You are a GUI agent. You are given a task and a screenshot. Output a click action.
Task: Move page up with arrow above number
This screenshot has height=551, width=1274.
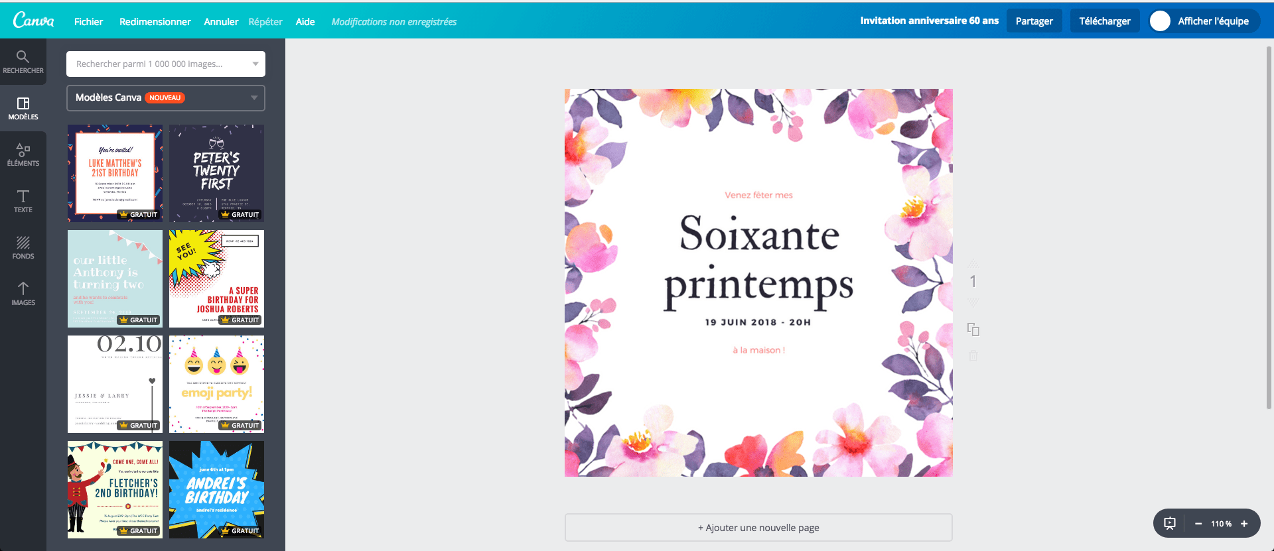[x=973, y=263]
